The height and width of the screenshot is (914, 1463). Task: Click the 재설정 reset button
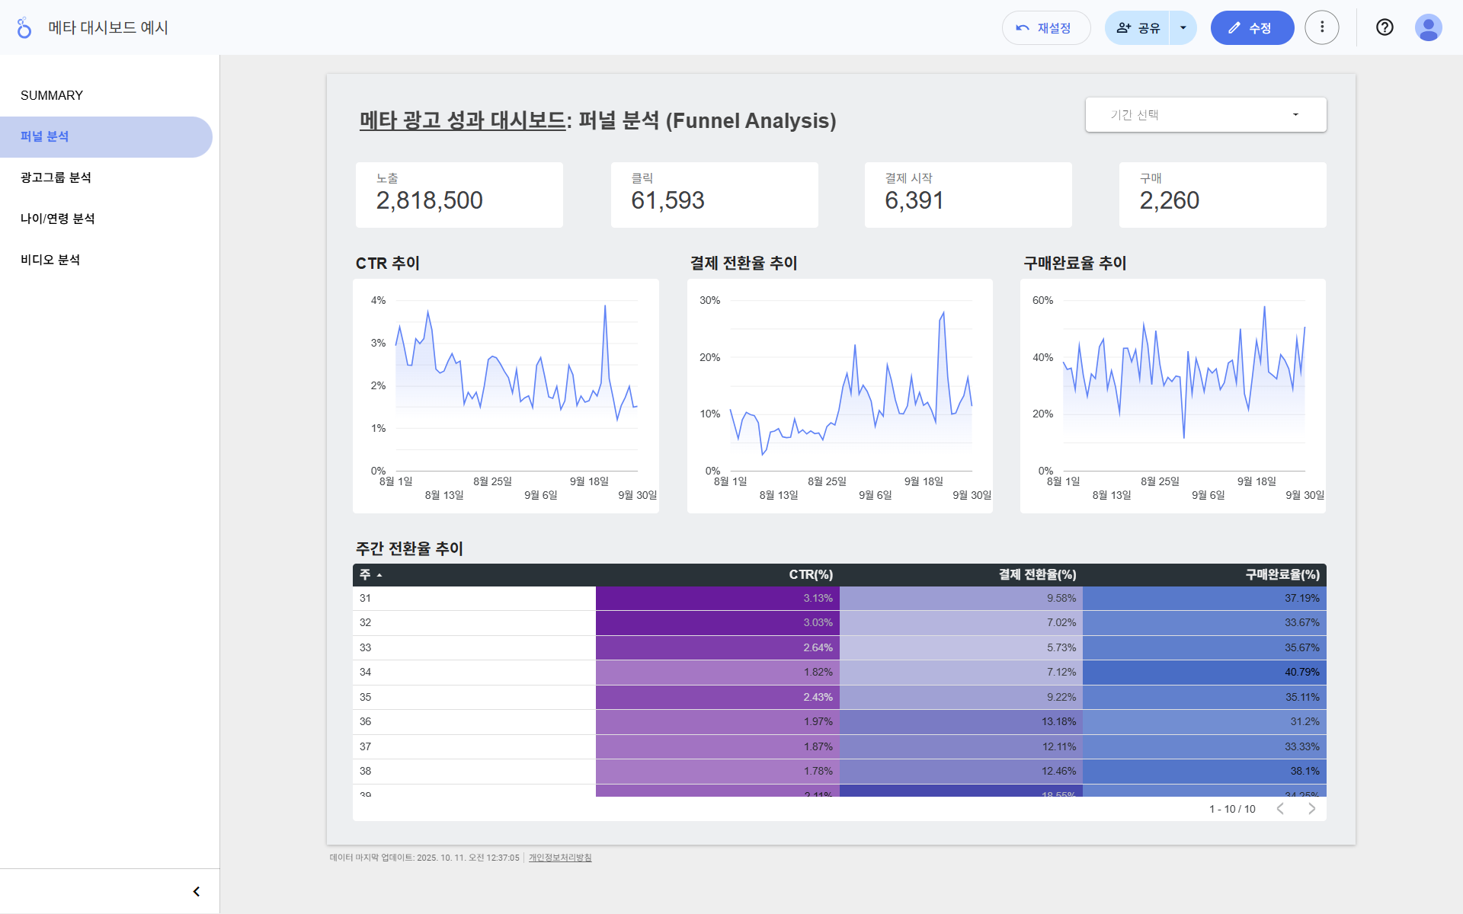[1045, 28]
